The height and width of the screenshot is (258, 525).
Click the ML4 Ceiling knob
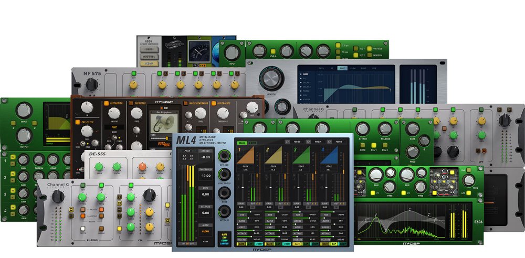coord(225,156)
